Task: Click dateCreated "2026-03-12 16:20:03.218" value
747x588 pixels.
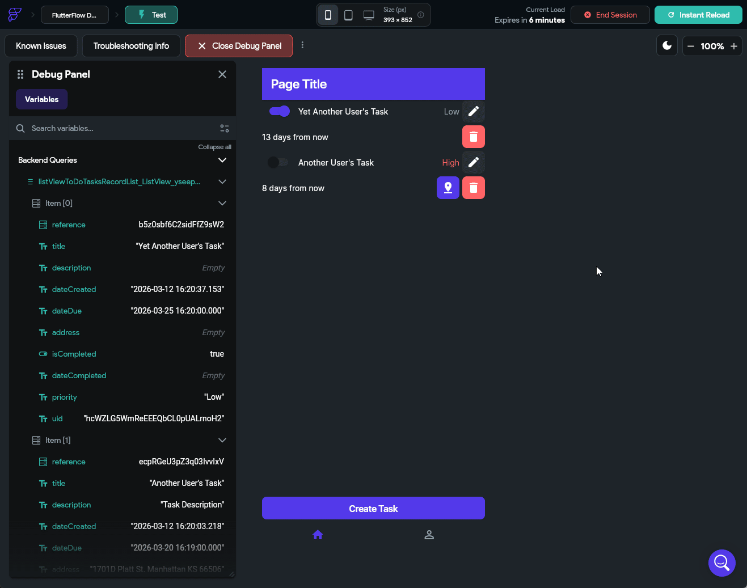Action: point(178,526)
